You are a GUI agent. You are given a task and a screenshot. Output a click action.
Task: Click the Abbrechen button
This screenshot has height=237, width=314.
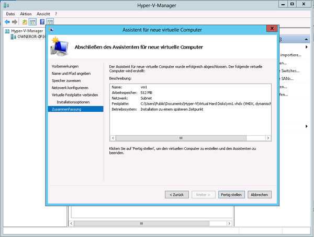(260, 195)
